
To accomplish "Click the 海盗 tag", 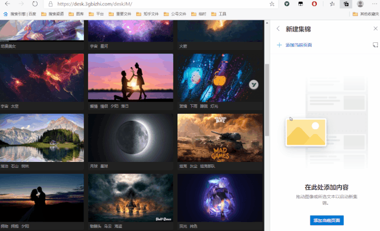I will pyautogui.click(x=119, y=226).
